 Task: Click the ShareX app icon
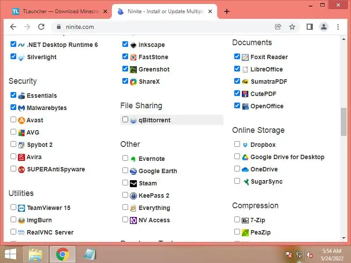[133, 82]
